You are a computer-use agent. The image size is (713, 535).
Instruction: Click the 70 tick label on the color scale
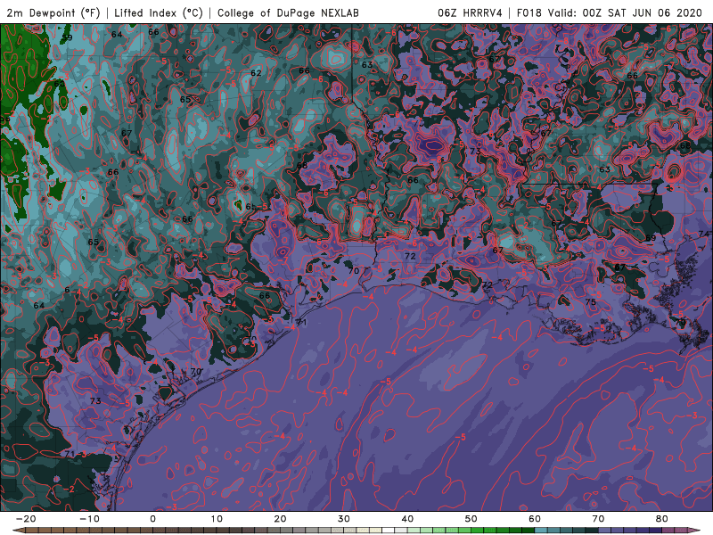(598, 519)
